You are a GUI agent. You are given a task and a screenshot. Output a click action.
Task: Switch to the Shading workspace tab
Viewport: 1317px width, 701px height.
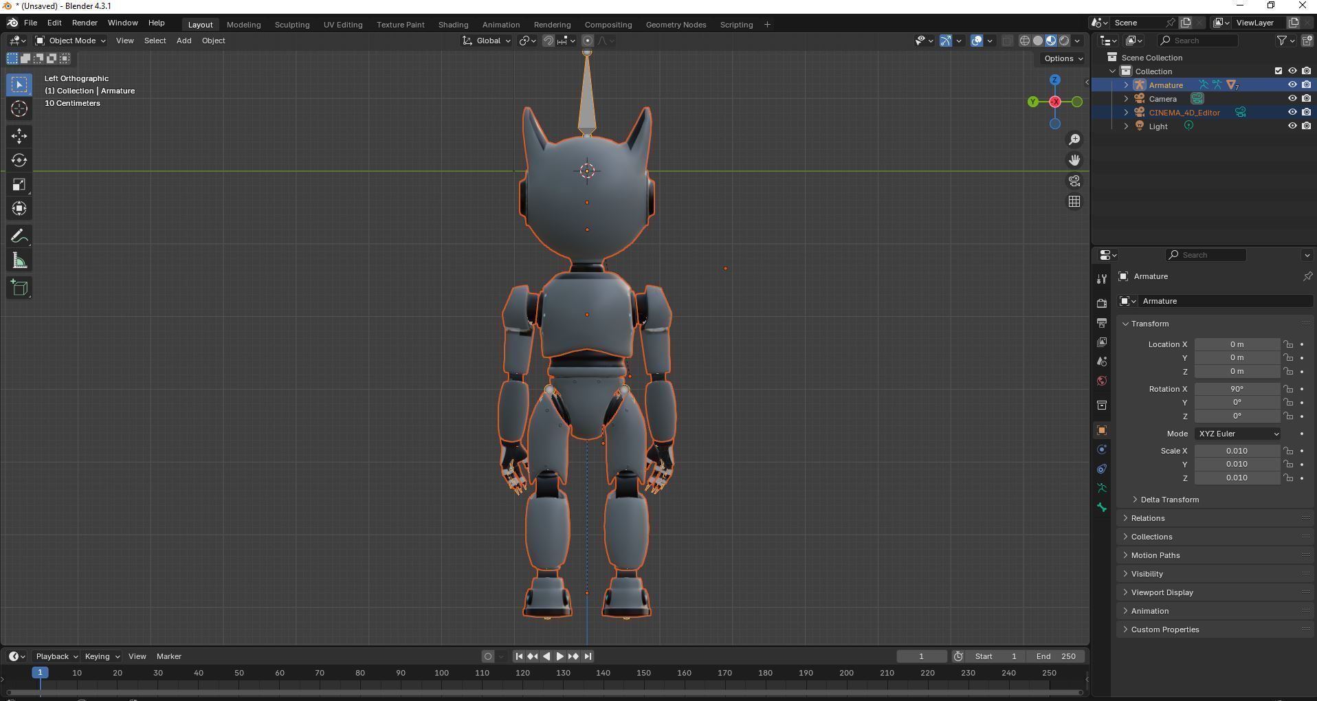(453, 25)
